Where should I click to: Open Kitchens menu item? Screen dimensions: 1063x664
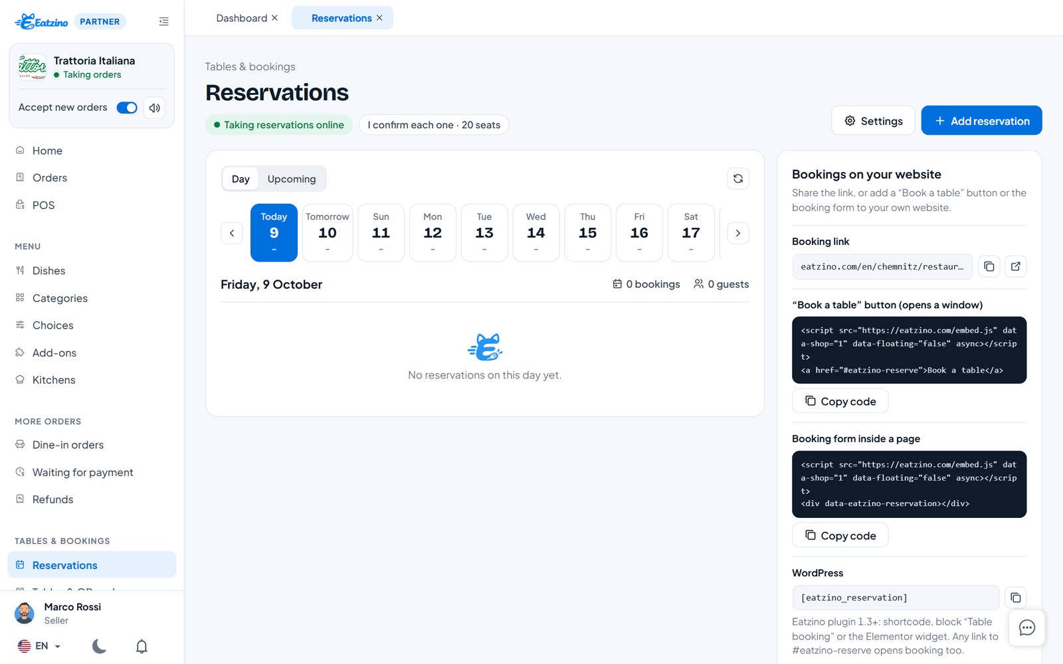tap(92, 380)
